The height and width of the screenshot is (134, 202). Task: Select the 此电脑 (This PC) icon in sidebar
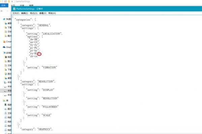point(4,53)
